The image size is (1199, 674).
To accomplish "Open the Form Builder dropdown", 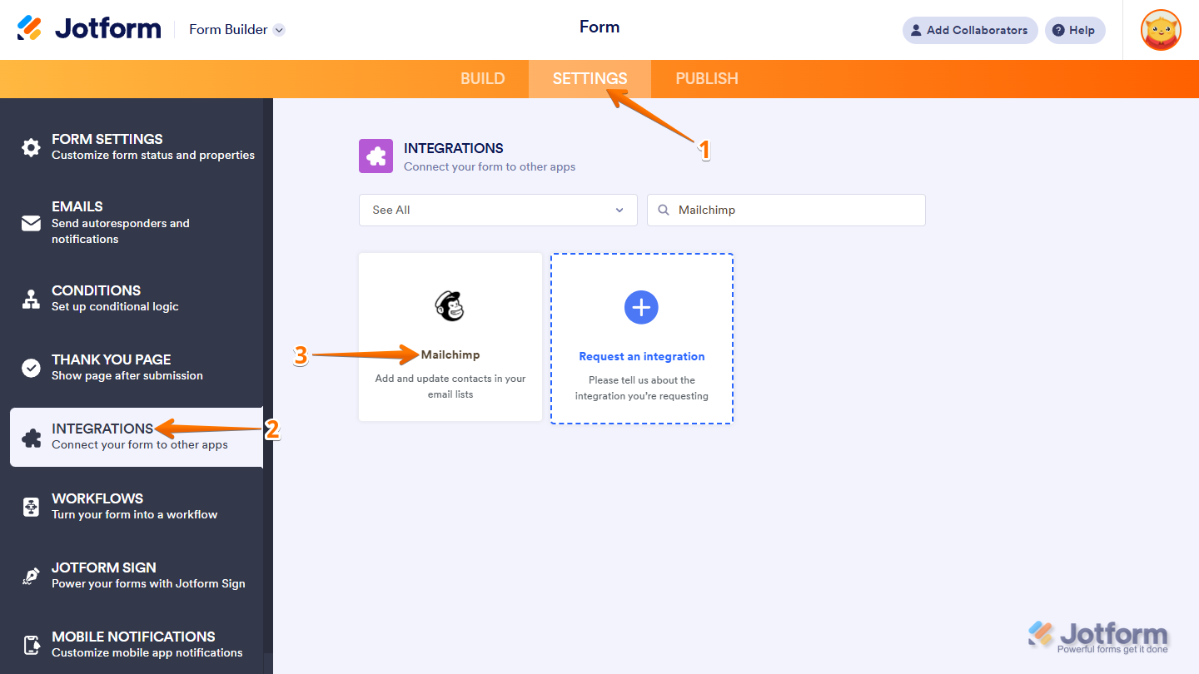I will [x=236, y=28].
